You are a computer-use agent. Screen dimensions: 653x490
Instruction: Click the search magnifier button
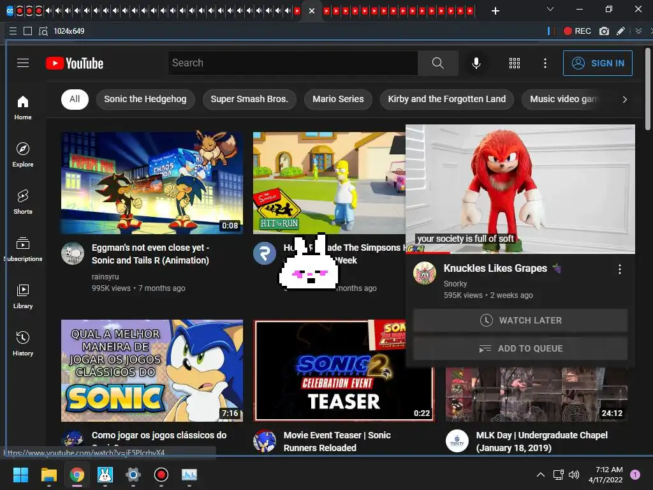(437, 63)
